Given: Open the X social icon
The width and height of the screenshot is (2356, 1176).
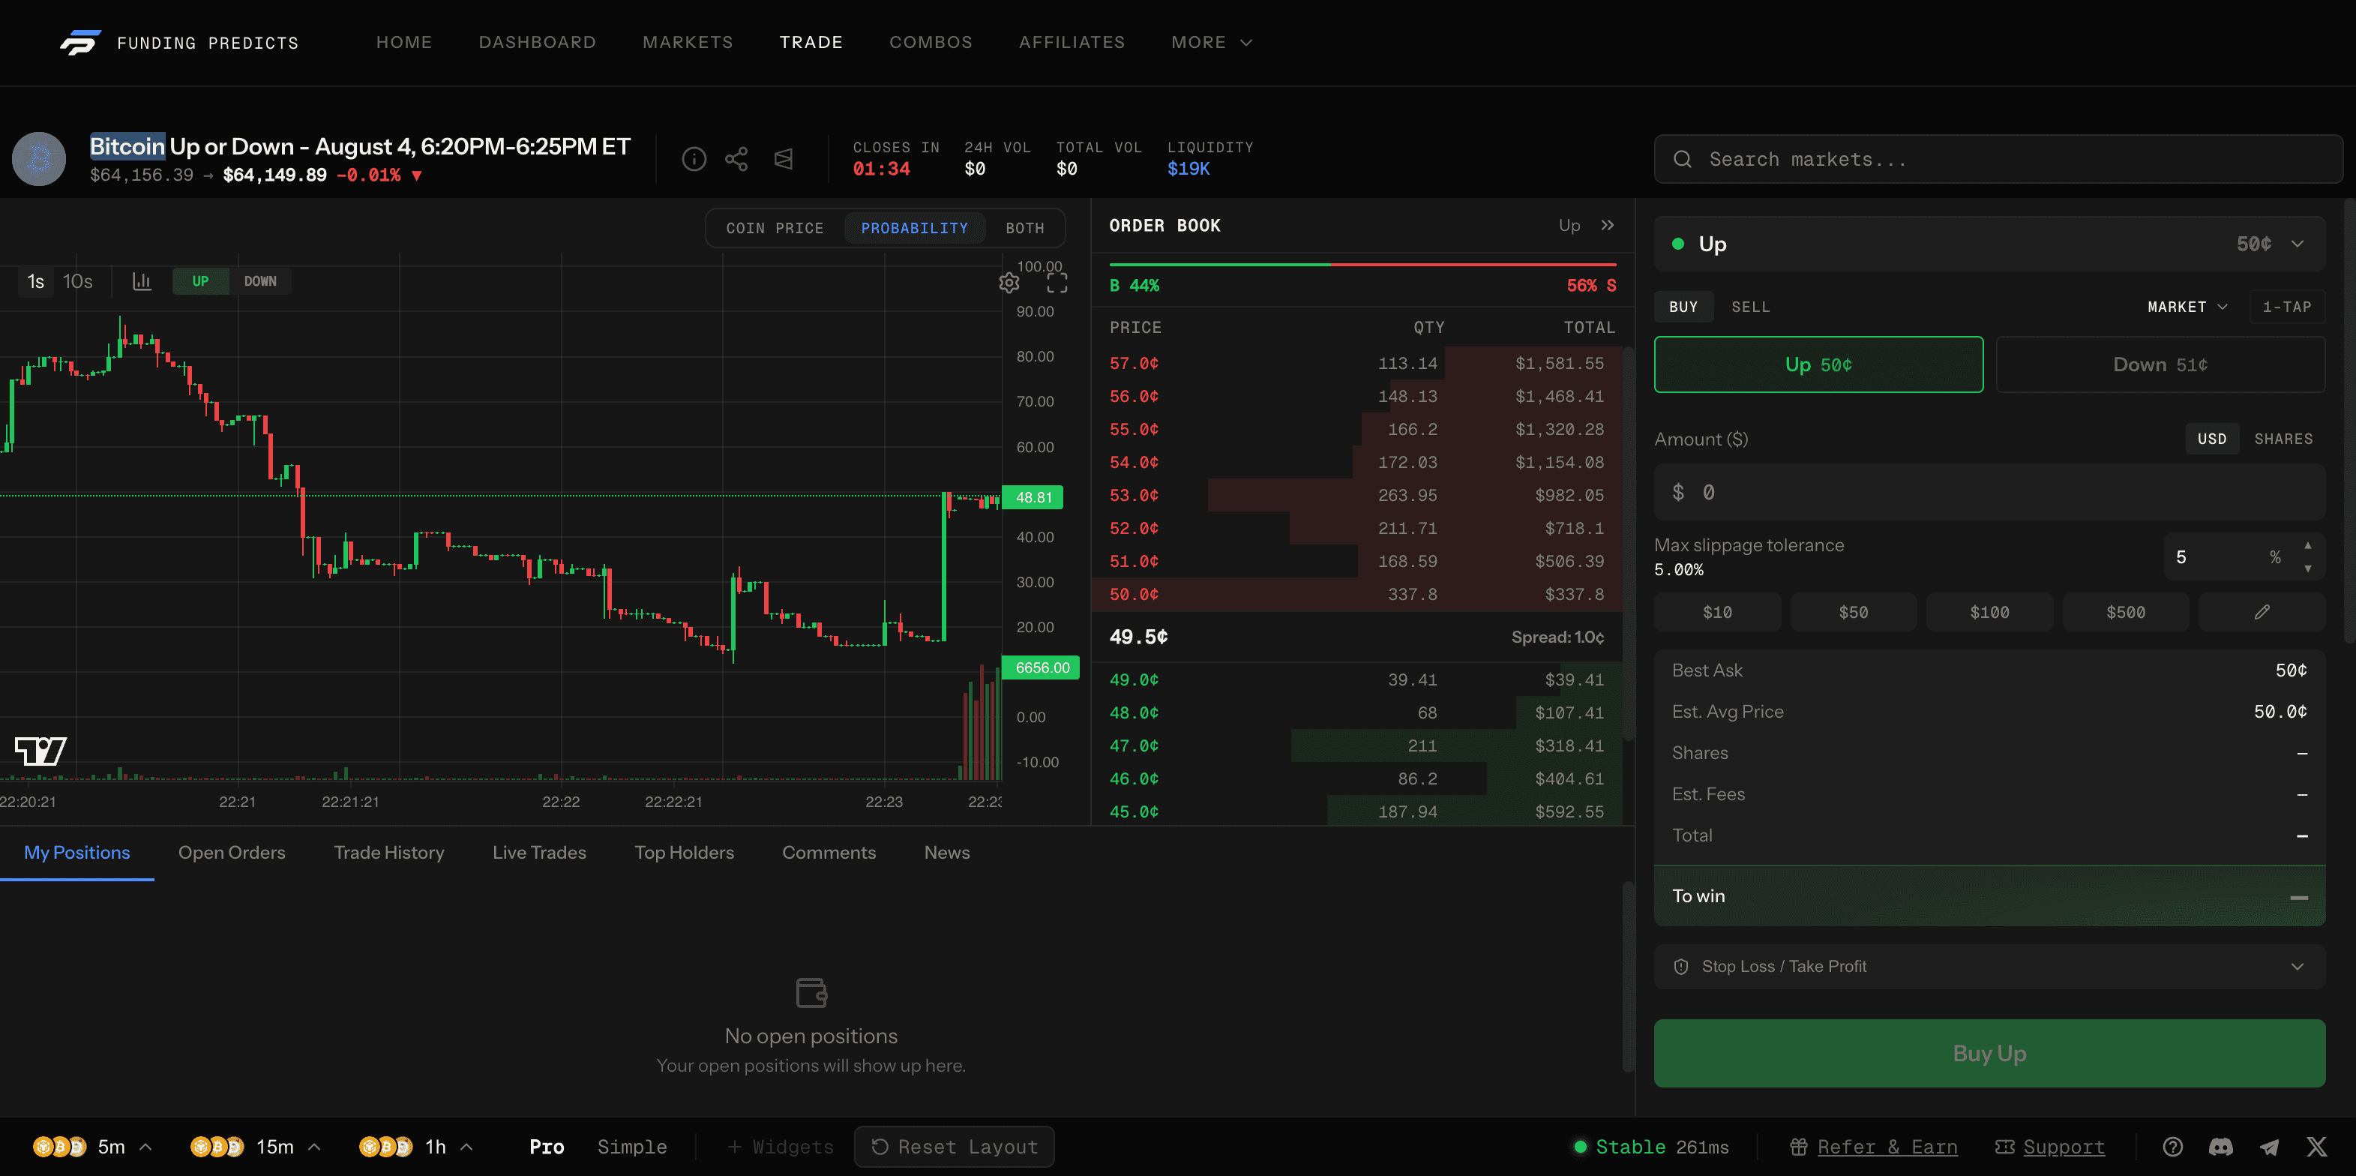Looking at the screenshot, I should (x=2317, y=1147).
